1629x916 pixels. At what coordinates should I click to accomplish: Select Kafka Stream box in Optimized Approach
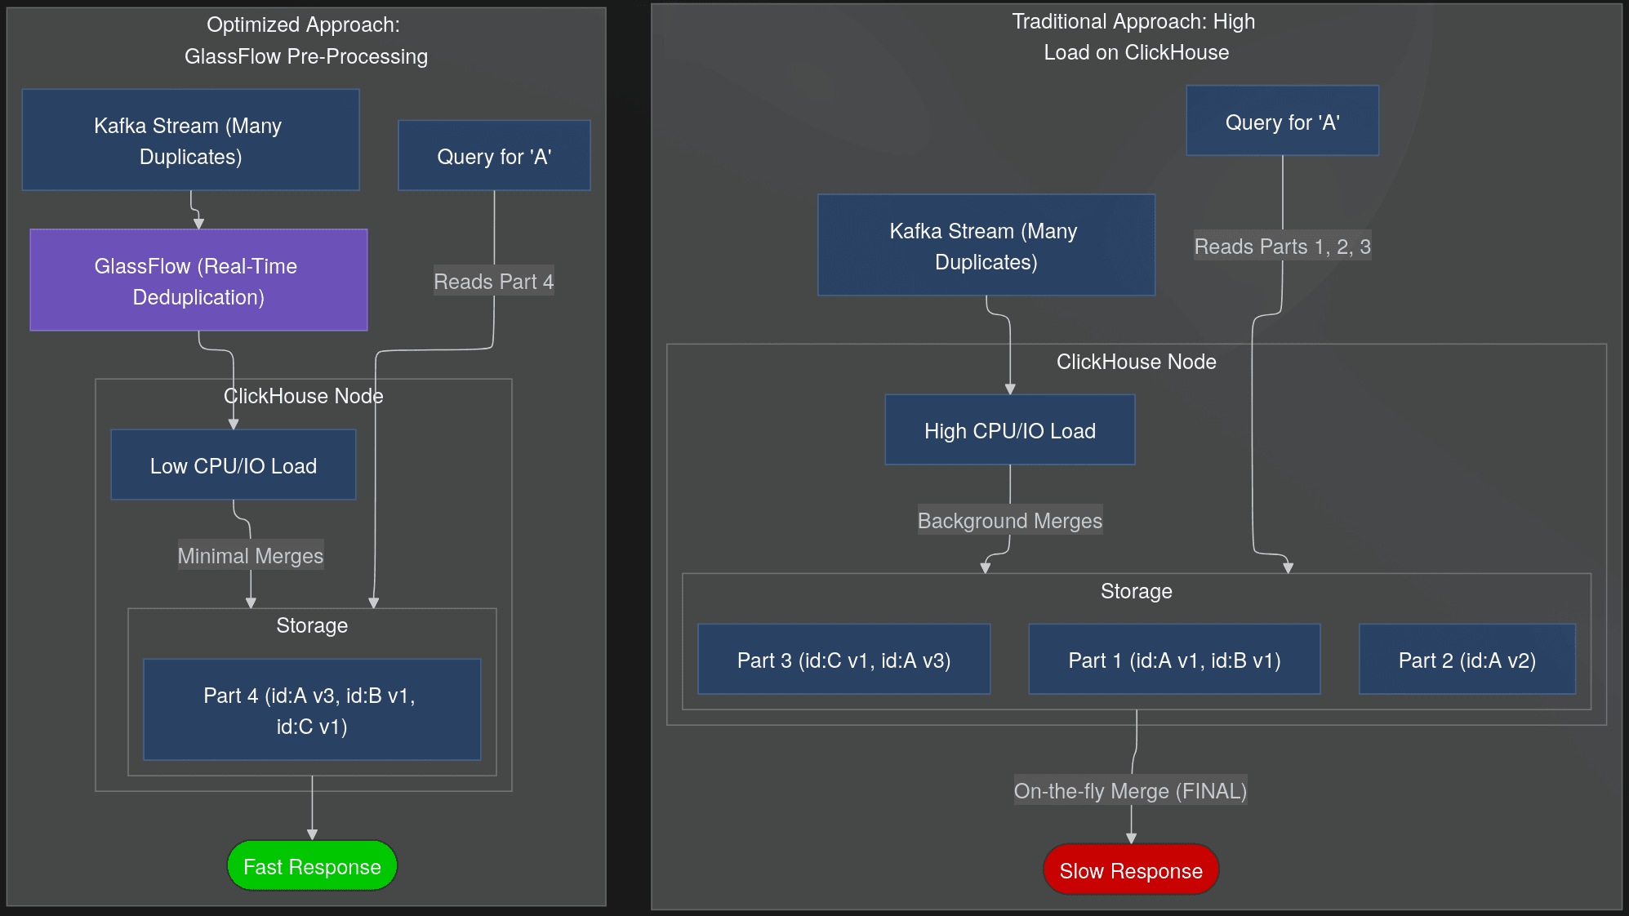pos(190,140)
